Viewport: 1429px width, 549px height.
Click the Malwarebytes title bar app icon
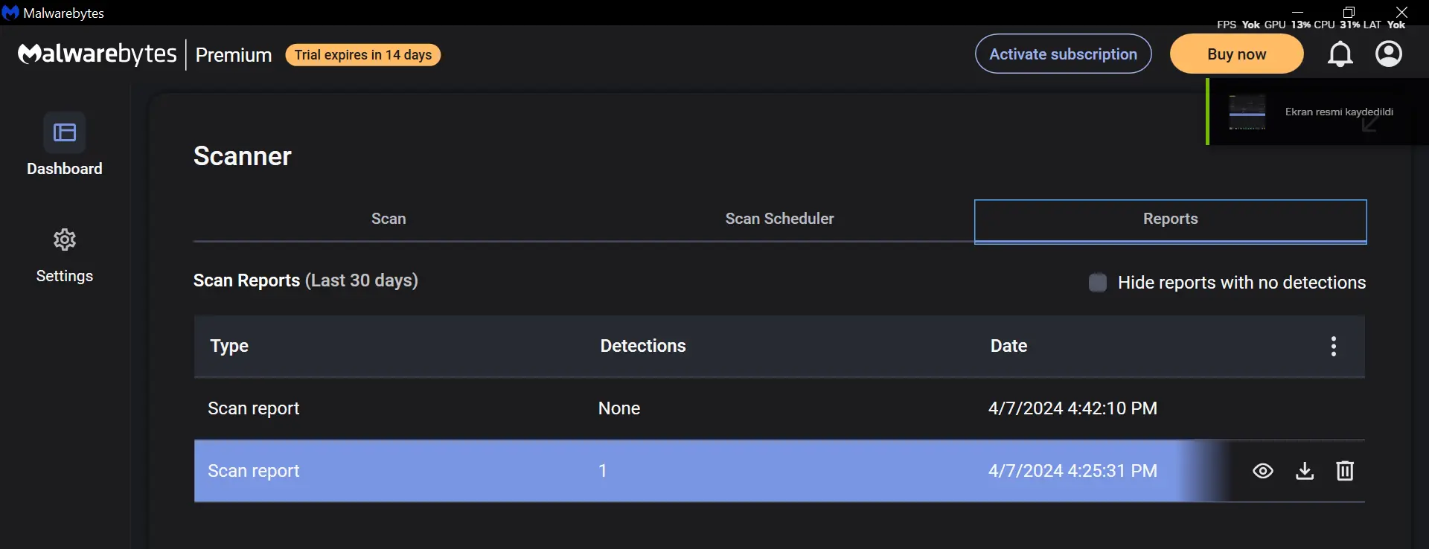[10, 13]
